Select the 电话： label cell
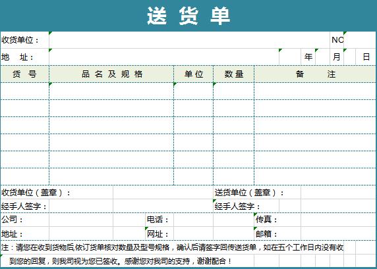Image resolution: width=377 pixels, height=269 pixels. pos(159,220)
